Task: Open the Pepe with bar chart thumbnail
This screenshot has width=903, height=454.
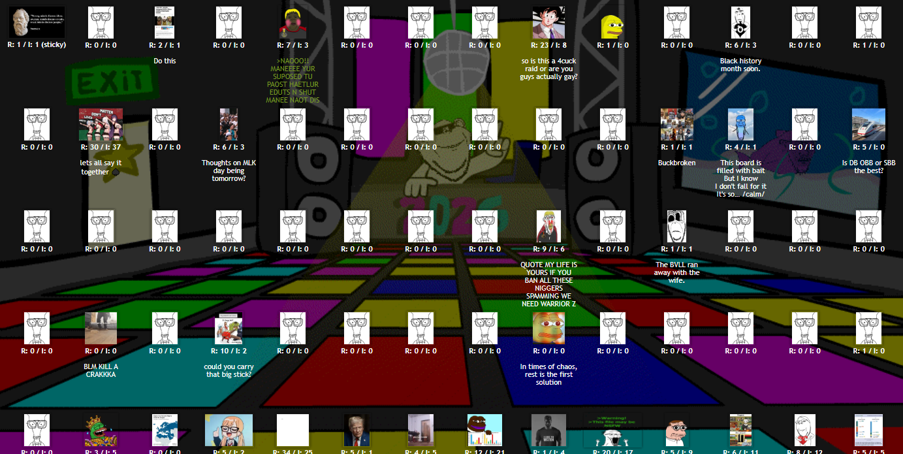Action: click(x=484, y=430)
